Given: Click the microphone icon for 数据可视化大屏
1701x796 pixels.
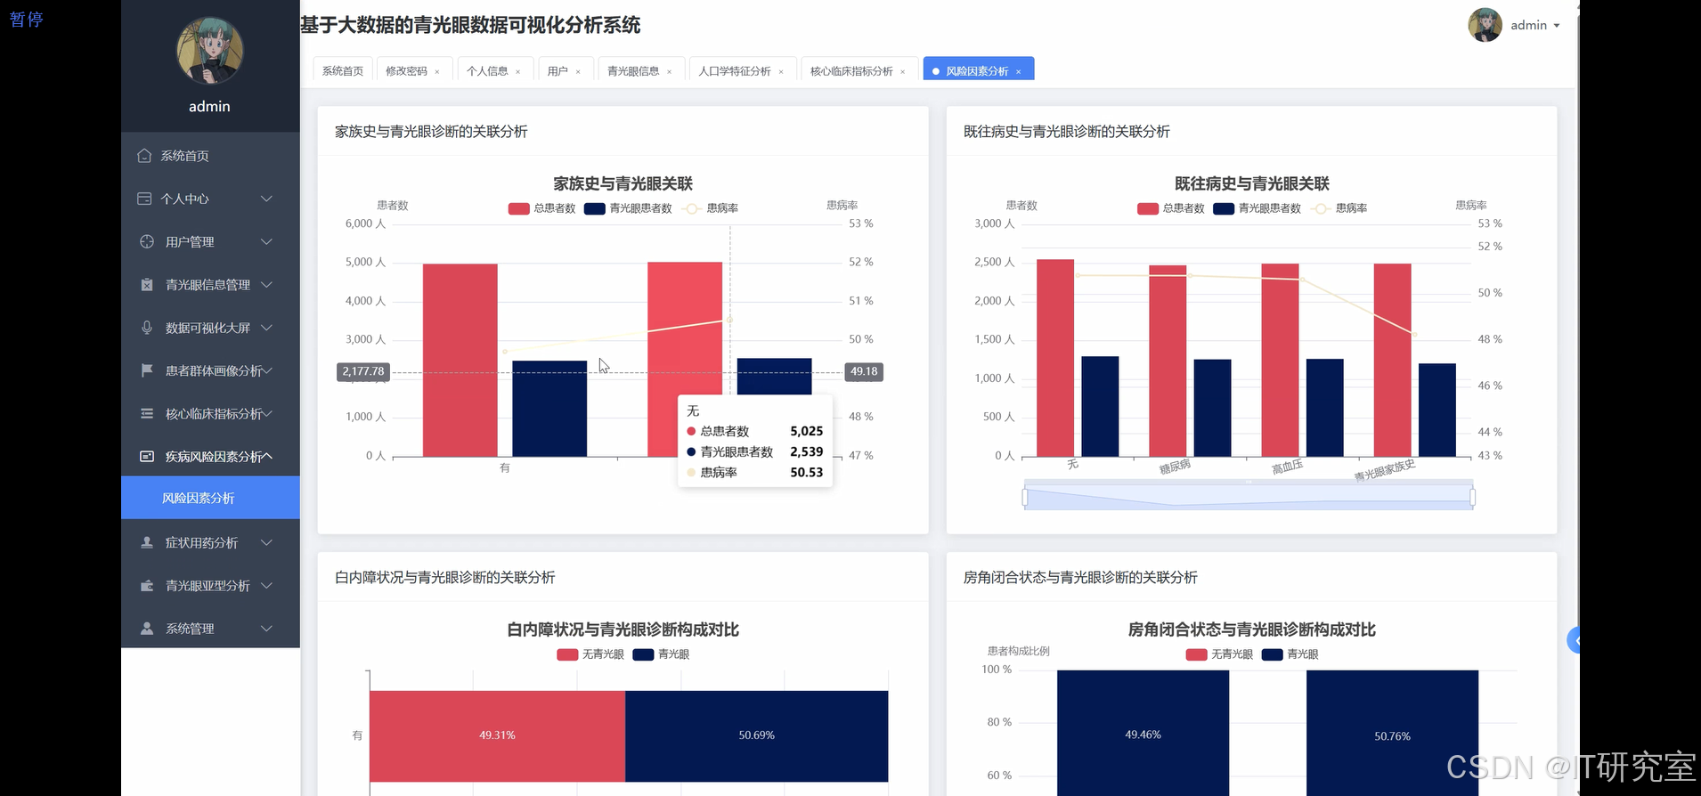Looking at the screenshot, I should point(147,328).
